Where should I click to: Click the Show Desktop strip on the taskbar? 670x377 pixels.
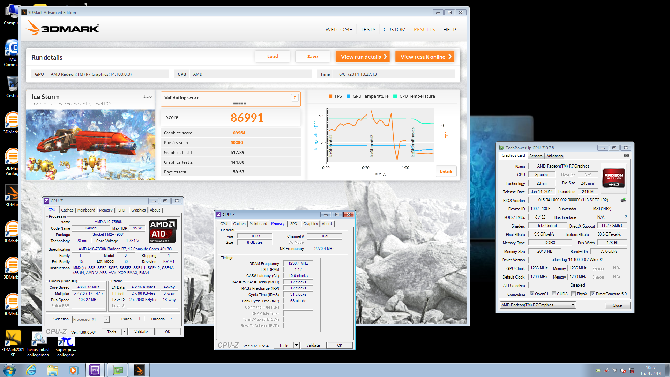667,370
